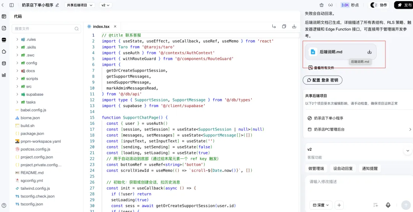Open README.md file
The height and width of the screenshot is (212, 413).
click(x=32, y=173)
